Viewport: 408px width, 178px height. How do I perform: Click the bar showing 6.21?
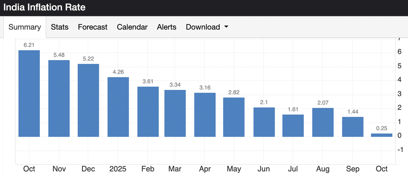tap(29, 93)
